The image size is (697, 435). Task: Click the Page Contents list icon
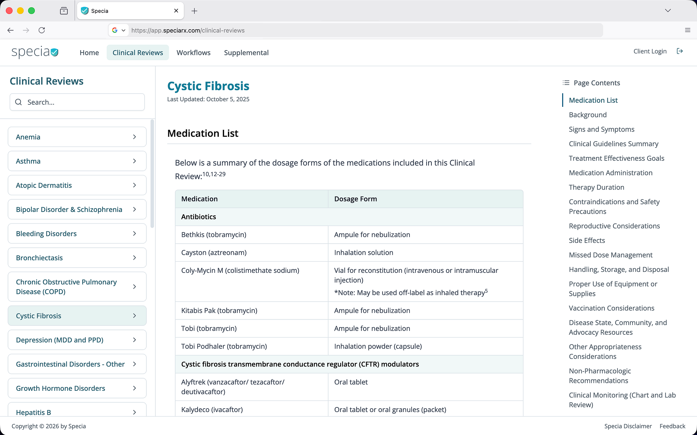[x=566, y=83]
